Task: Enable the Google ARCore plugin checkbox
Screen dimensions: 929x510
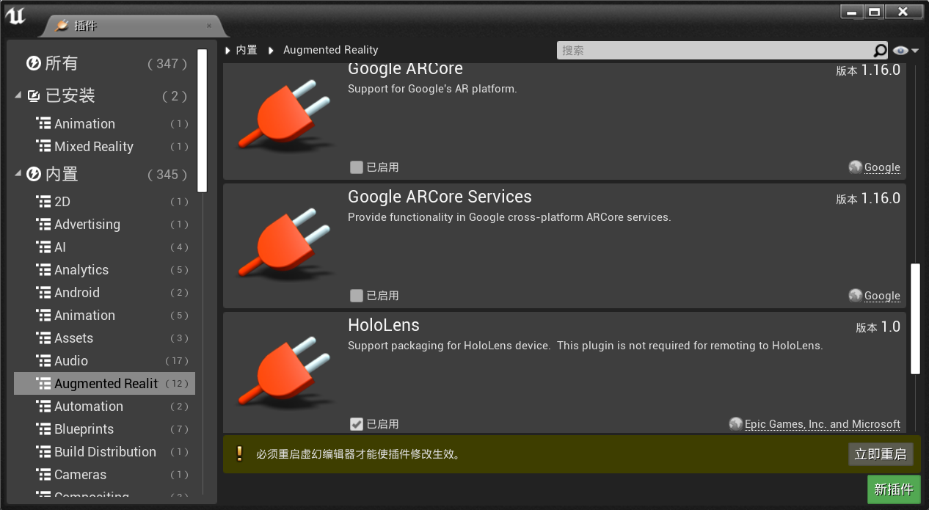Action: [x=357, y=167]
